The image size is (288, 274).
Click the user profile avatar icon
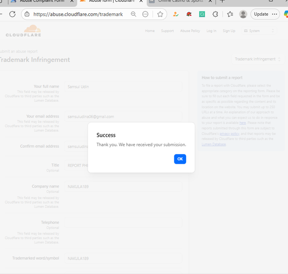click(x=243, y=14)
